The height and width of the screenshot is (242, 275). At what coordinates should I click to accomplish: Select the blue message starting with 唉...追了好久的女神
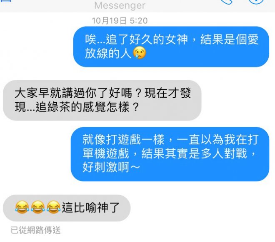171,47
